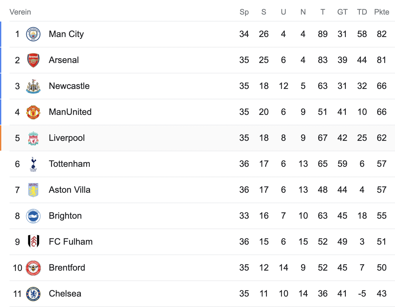Image resolution: width=395 pixels, height=307 pixels.
Task: Click the Sp games played header
Action: point(244,12)
